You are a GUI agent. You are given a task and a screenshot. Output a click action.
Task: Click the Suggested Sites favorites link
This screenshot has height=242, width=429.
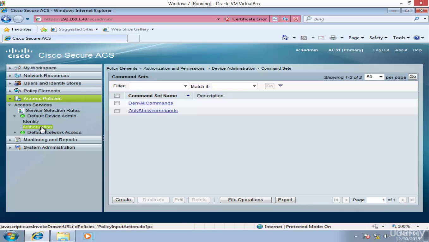[75, 29]
